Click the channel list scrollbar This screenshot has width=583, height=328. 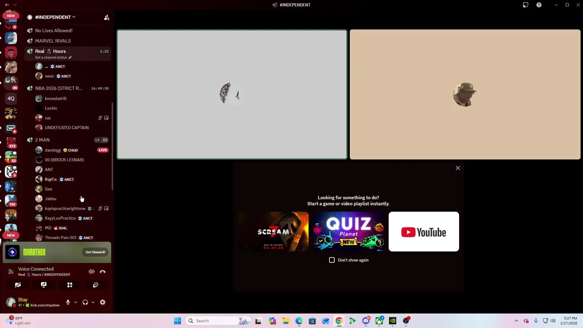[113, 146]
